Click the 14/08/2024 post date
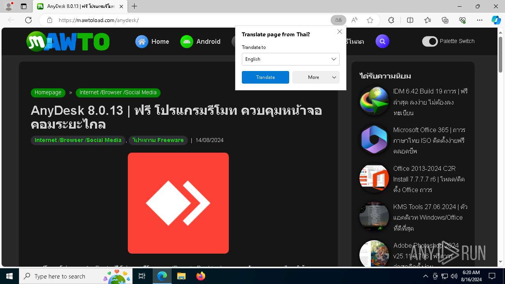This screenshot has width=505, height=284. pos(209,140)
